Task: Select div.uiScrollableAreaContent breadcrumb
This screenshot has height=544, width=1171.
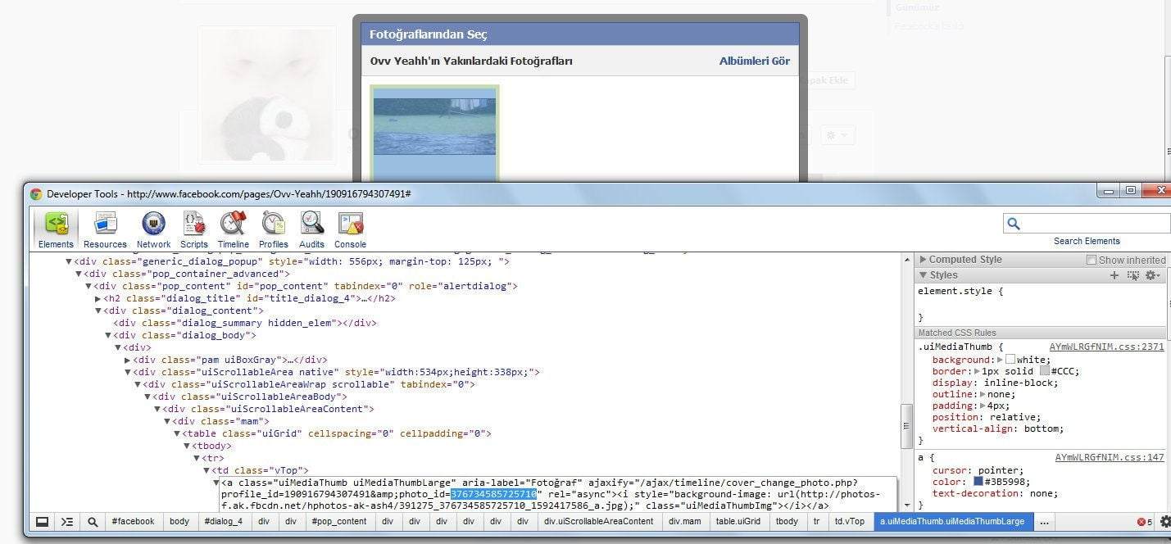Action: click(598, 521)
